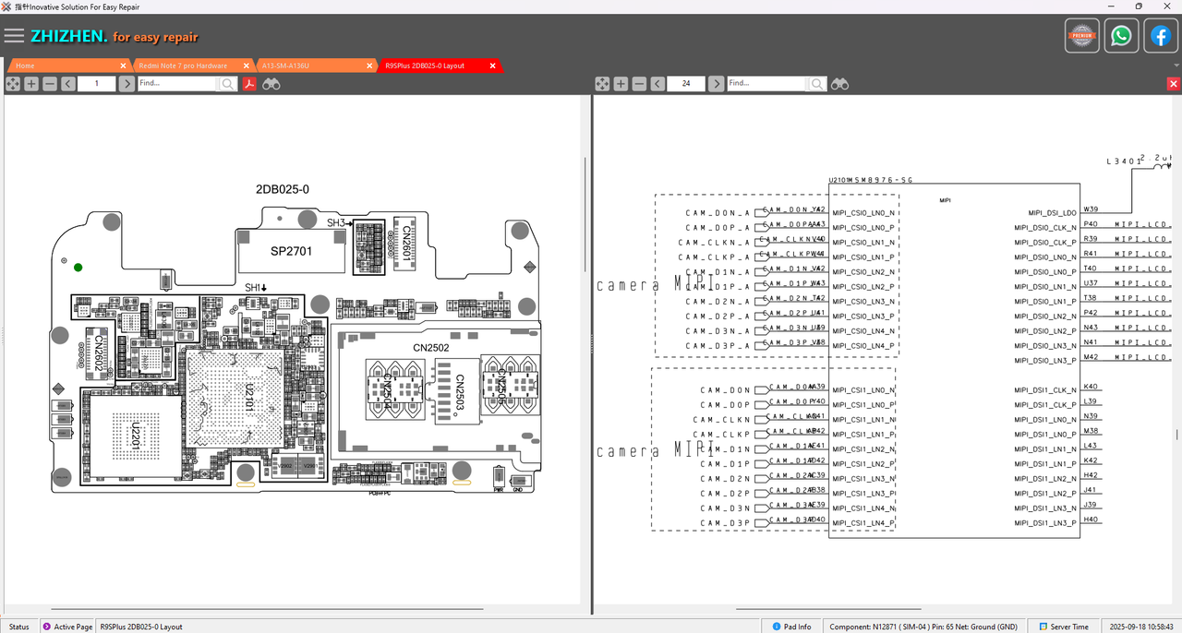Open the WhatsApp contact icon
The image size is (1182, 633).
pyautogui.click(x=1121, y=36)
